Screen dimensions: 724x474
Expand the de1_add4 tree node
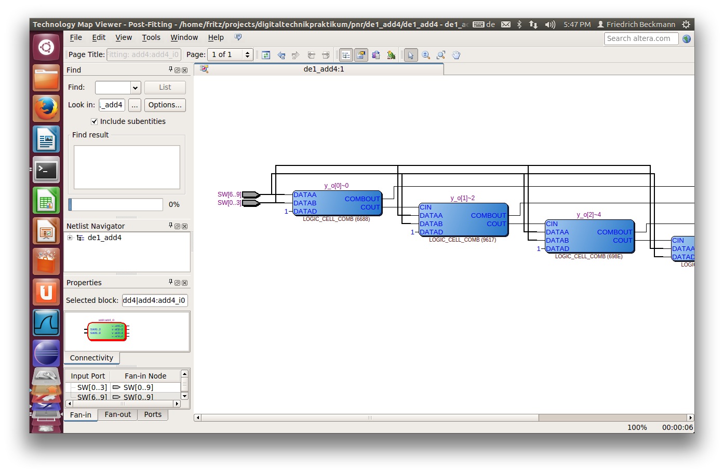pos(70,238)
